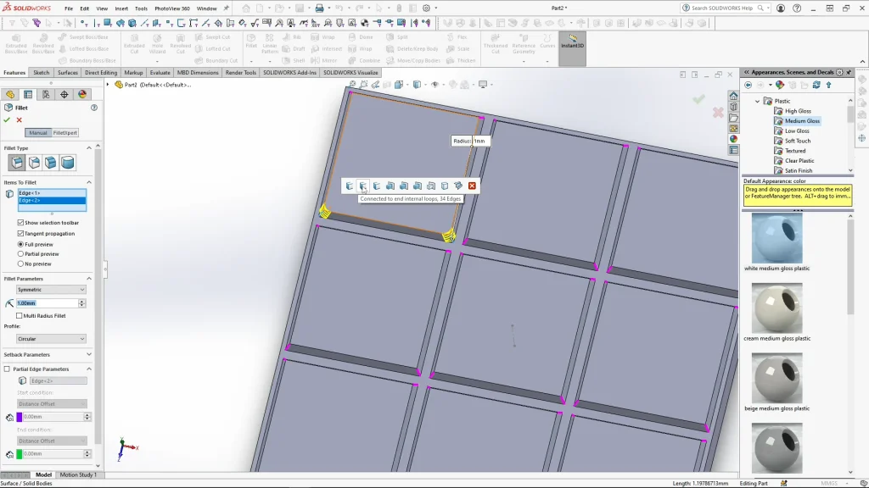Select the Partial preview radio button
The height and width of the screenshot is (488, 869).
point(21,253)
